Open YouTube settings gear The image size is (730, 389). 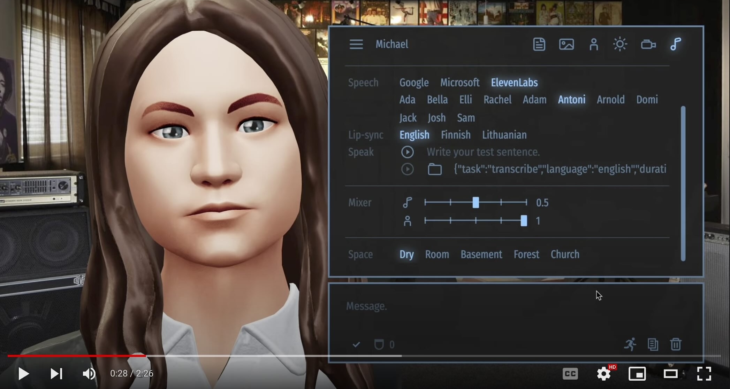coord(603,374)
